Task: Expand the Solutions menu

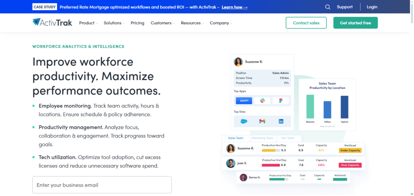Action: pos(114,23)
